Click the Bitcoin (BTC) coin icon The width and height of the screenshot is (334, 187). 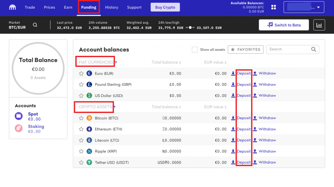(x=89, y=118)
